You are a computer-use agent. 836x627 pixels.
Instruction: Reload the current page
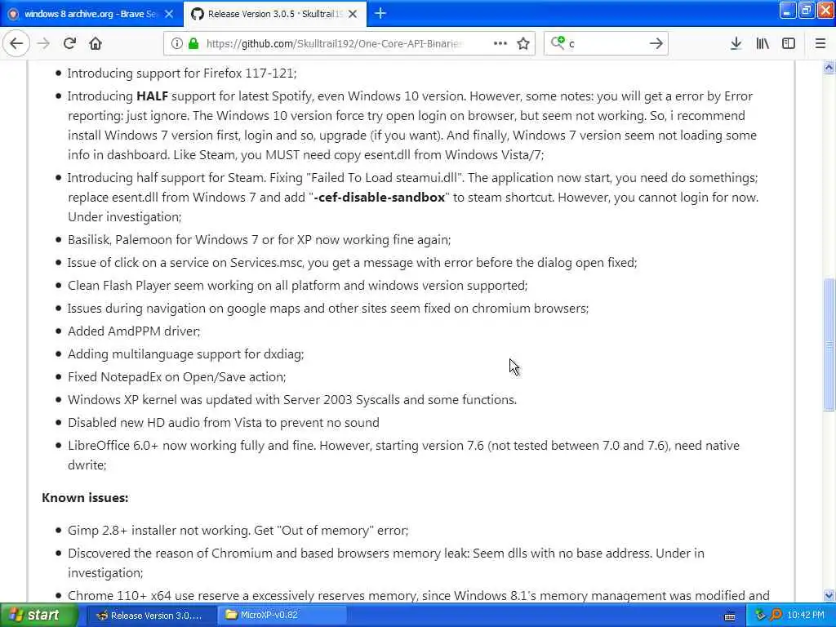[x=69, y=43]
